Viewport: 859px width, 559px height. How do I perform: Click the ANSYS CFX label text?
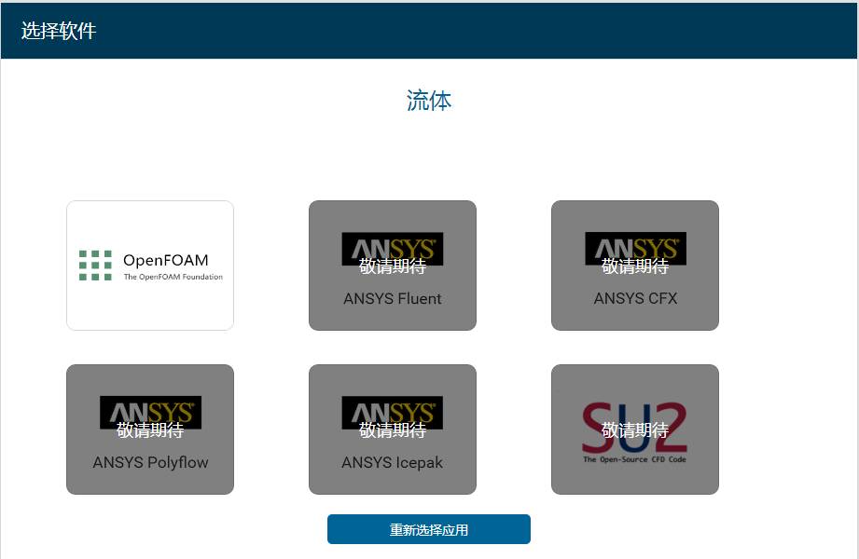[x=635, y=299]
